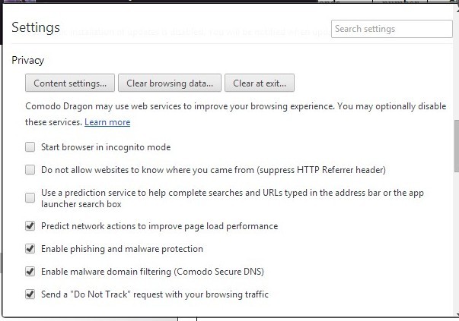Turn off the Do Not Track checkbox
This screenshot has height=321, width=459.
[x=30, y=294]
